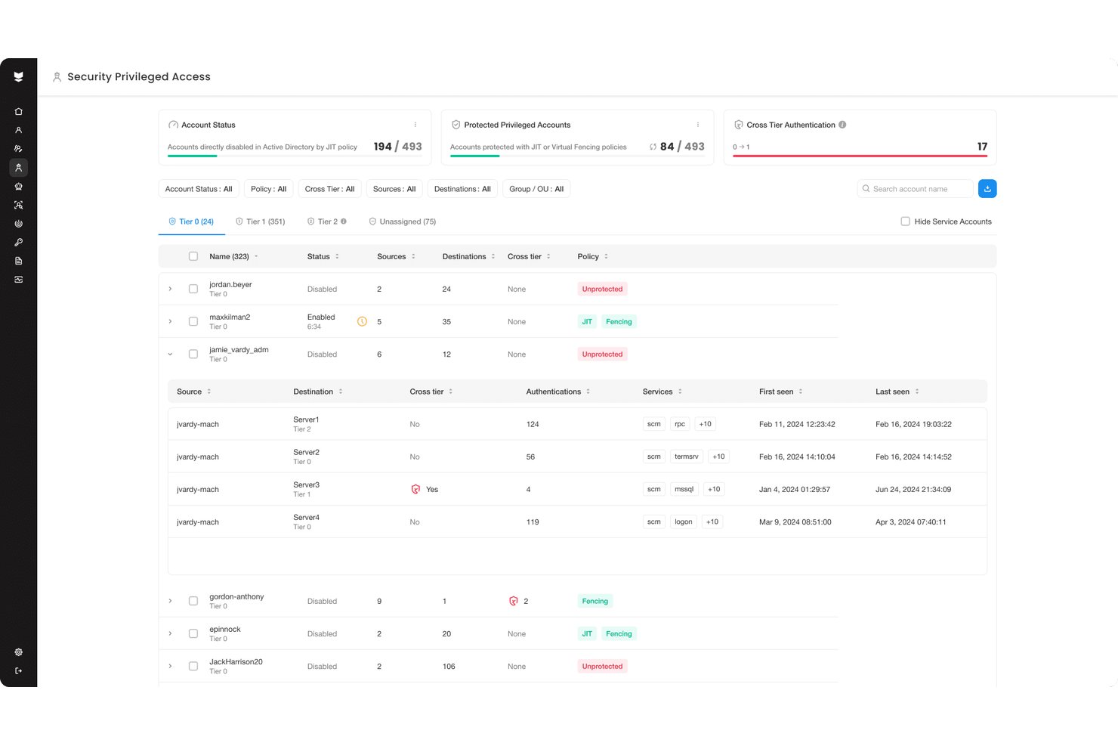Open the Home icon in the sidebar

(18, 111)
